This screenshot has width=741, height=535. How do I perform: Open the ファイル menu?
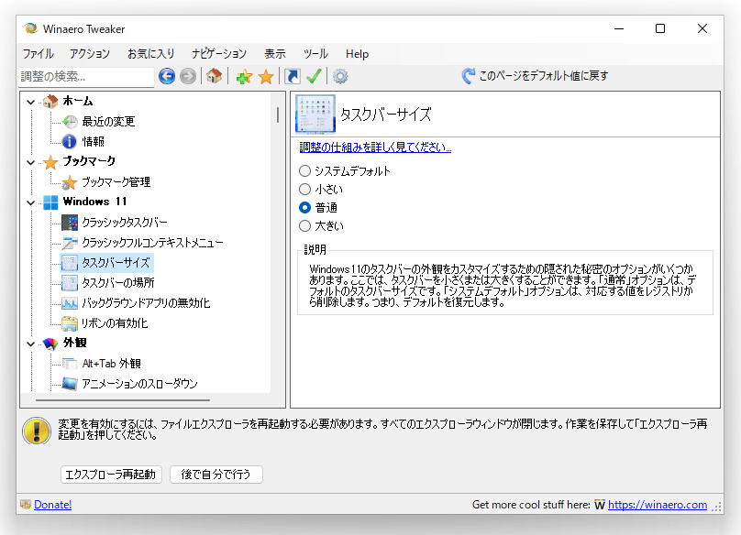(x=39, y=54)
